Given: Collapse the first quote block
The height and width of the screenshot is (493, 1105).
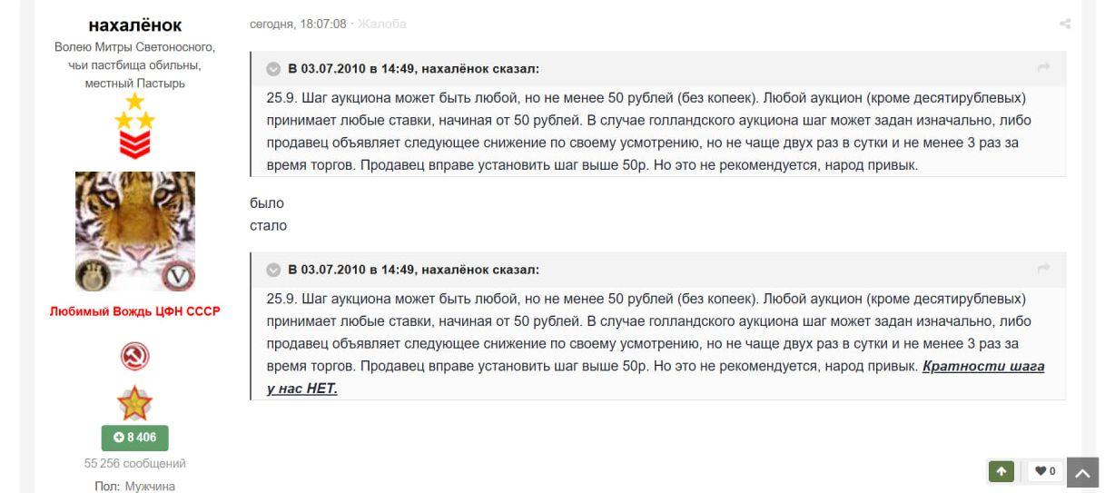Looking at the screenshot, I should pyautogui.click(x=273, y=68).
